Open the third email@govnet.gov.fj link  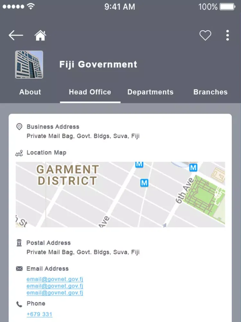tap(55, 293)
